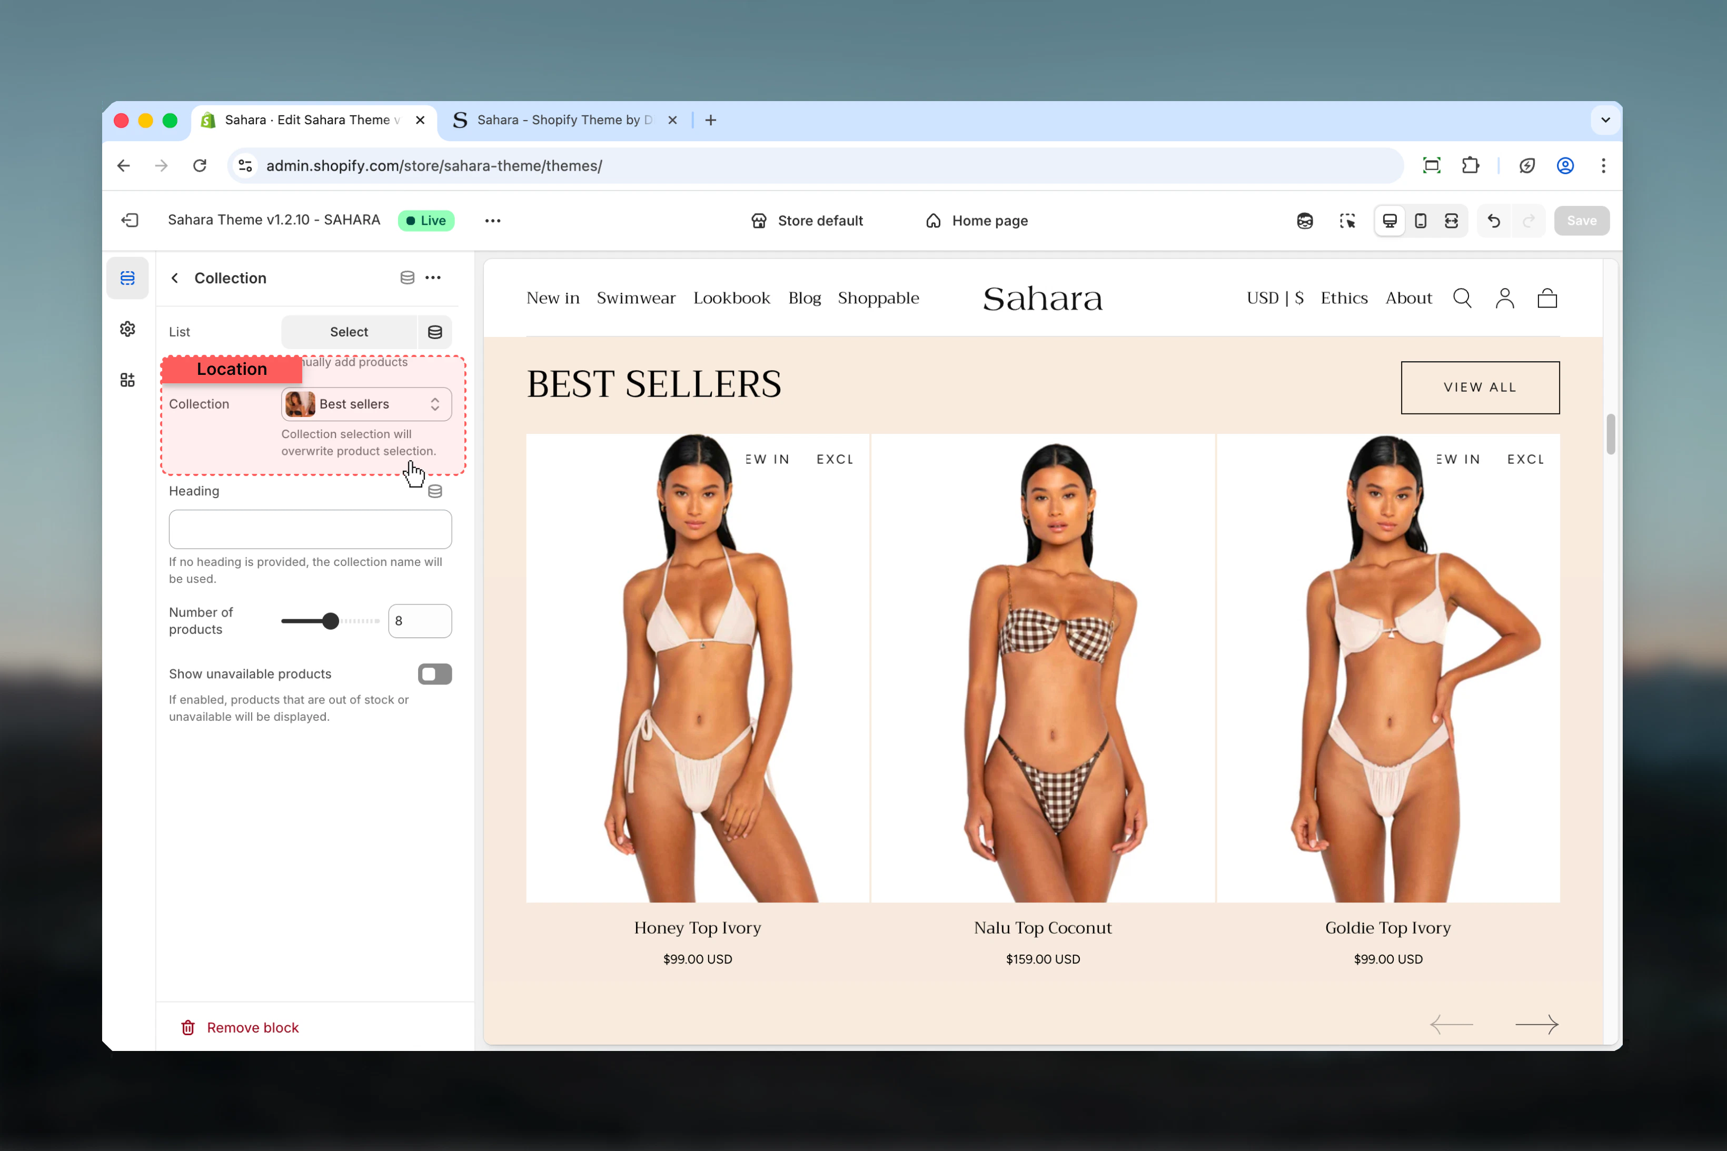1727x1151 pixels.
Task: Open the Chrome three-dot menu
Action: [1604, 166]
